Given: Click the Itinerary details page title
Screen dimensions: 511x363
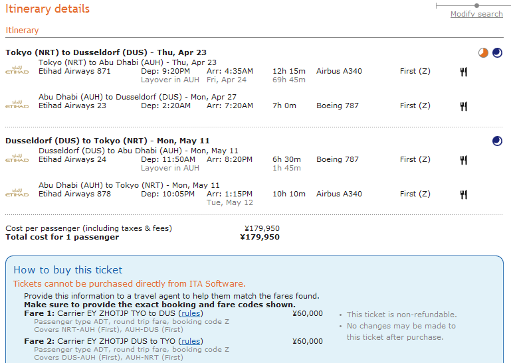Looking at the screenshot, I should pos(47,9).
